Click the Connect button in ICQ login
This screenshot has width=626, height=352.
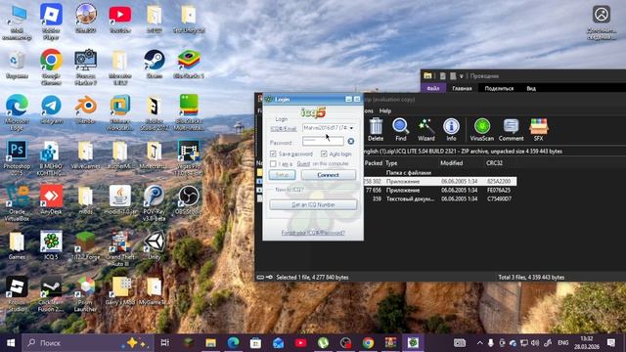coord(329,175)
